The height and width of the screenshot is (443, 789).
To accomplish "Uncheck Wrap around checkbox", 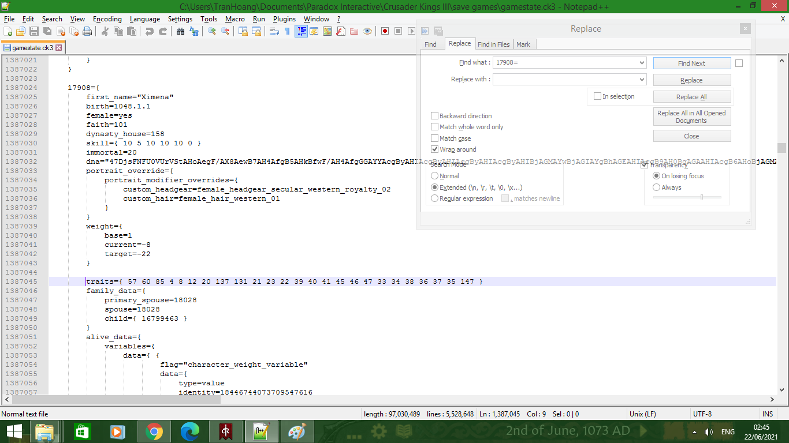I will (435, 149).
